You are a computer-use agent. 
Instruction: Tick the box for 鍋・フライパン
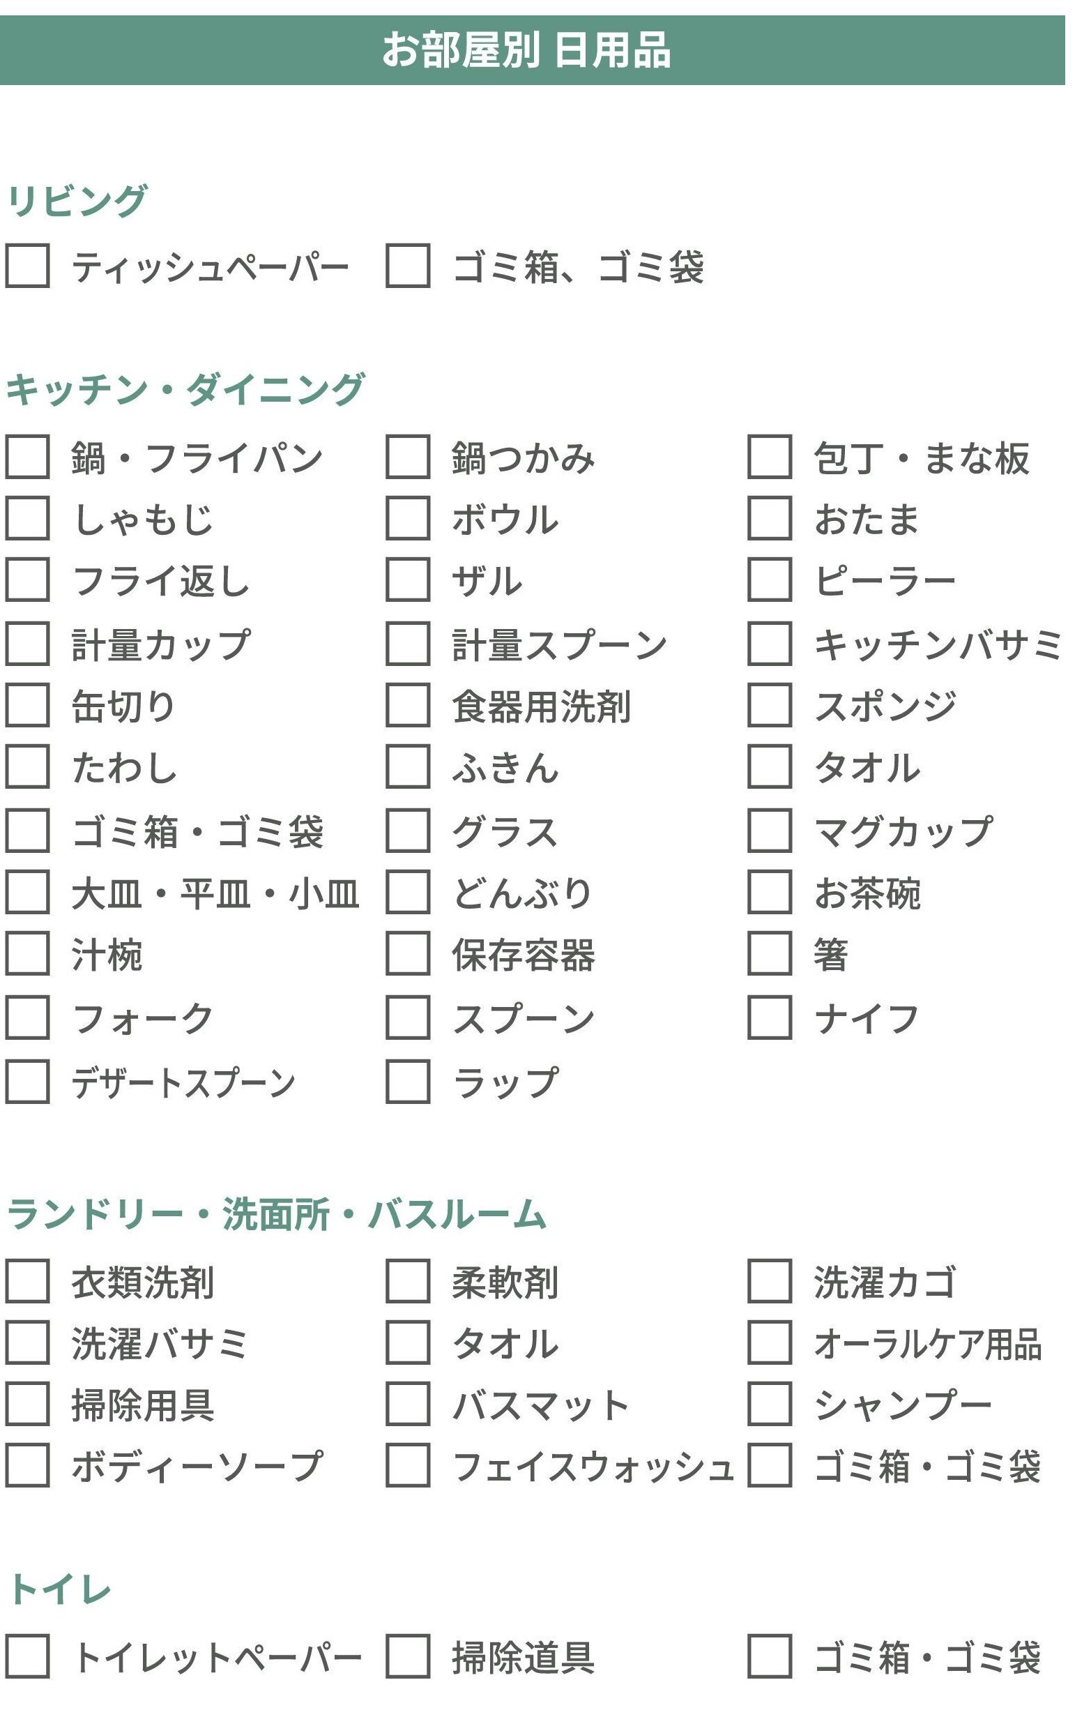(x=27, y=457)
